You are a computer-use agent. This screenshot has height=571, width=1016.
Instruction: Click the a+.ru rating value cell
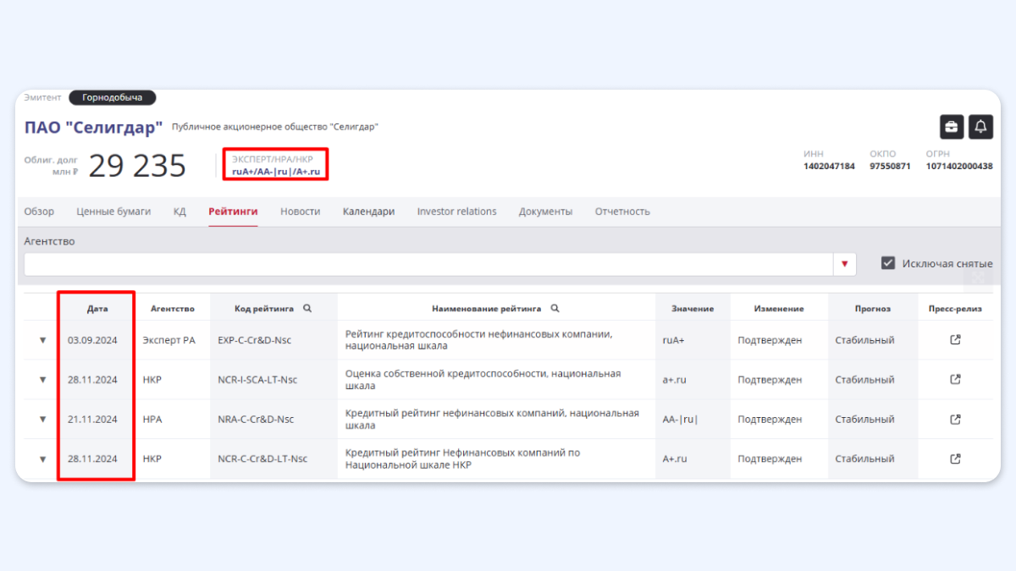pyautogui.click(x=675, y=380)
